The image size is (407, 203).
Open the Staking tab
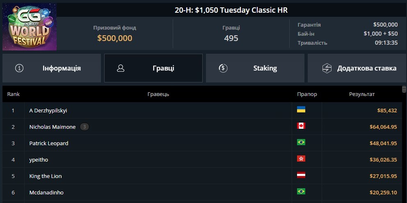pyautogui.click(x=255, y=68)
